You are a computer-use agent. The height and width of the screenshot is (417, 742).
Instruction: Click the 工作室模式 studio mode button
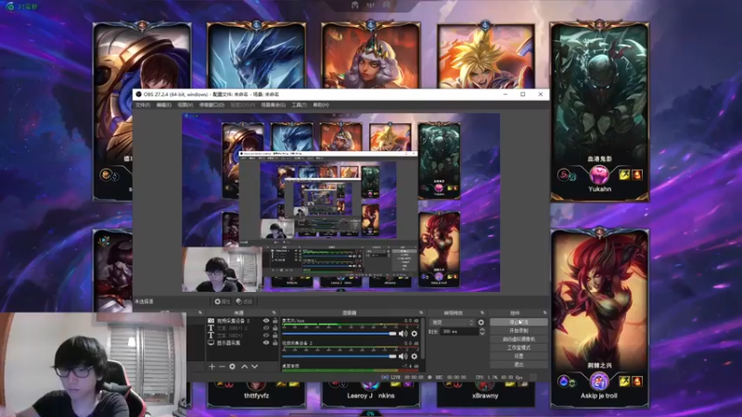pyautogui.click(x=518, y=347)
